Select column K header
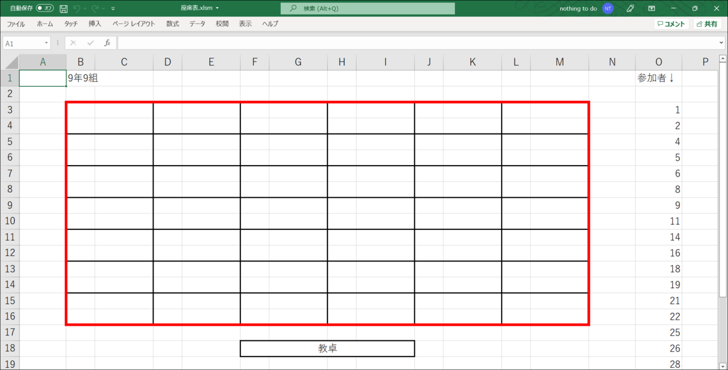This screenshot has height=370, width=728. 473,62
